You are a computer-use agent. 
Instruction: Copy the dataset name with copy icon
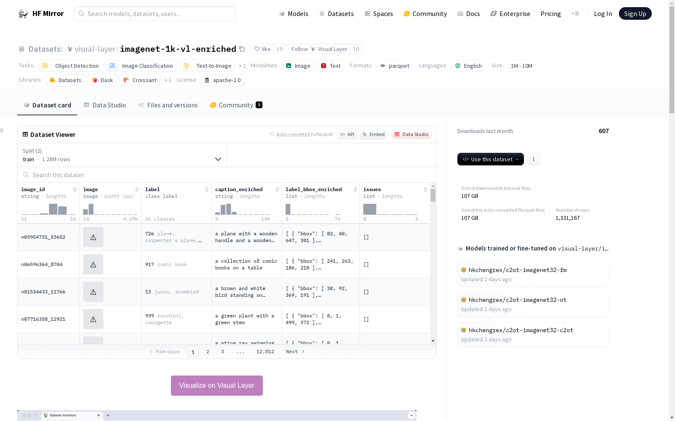pyautogui.click(x=242, y=49)
